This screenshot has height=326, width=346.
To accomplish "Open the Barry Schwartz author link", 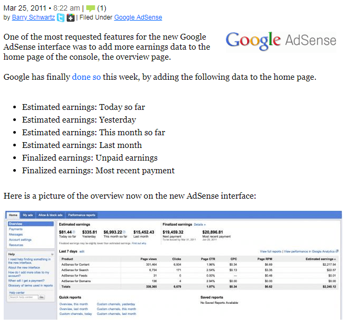I will (x=33, y=17).
